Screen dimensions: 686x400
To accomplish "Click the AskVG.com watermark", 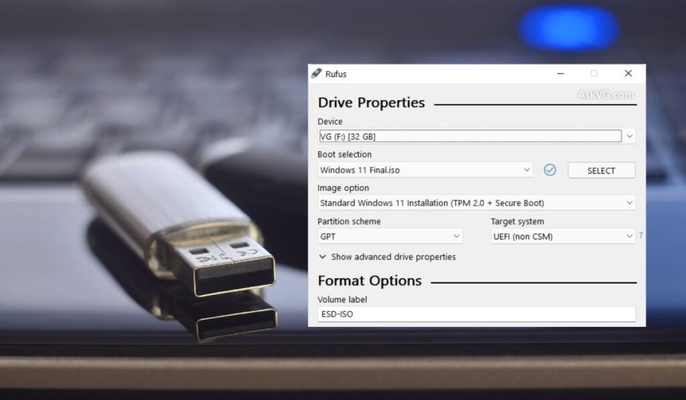I will click(606, 95).
